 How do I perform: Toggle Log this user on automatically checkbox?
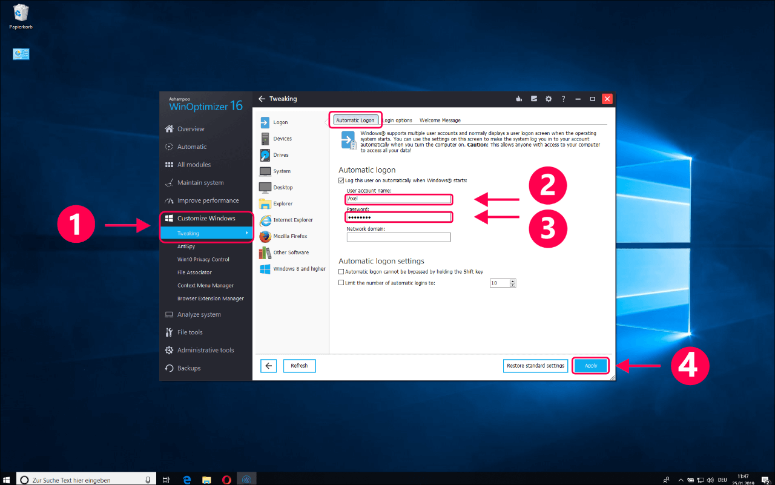(341, 180)
